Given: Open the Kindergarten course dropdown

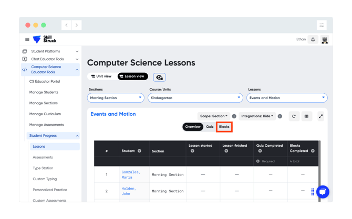Looking at the screenshot, I should coord(195,98).
